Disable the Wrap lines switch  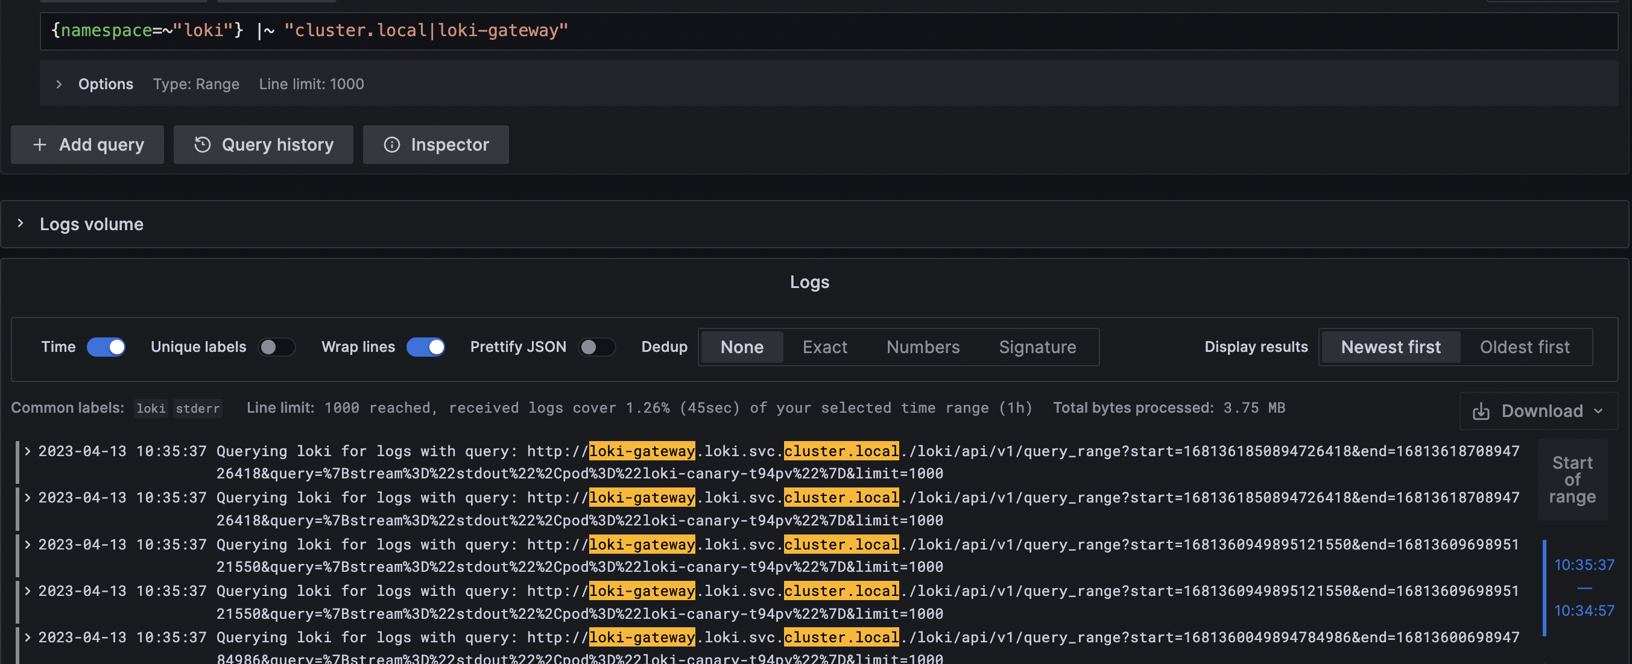point(425,347)
